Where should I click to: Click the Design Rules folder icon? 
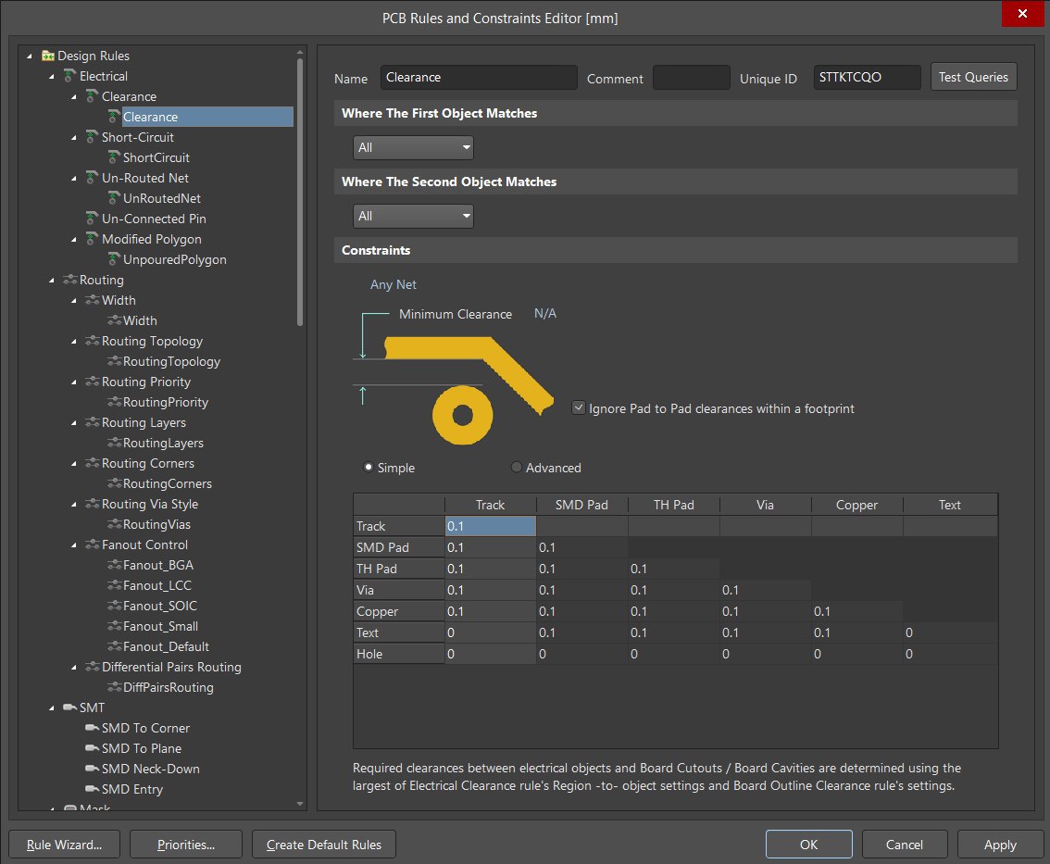47,56
